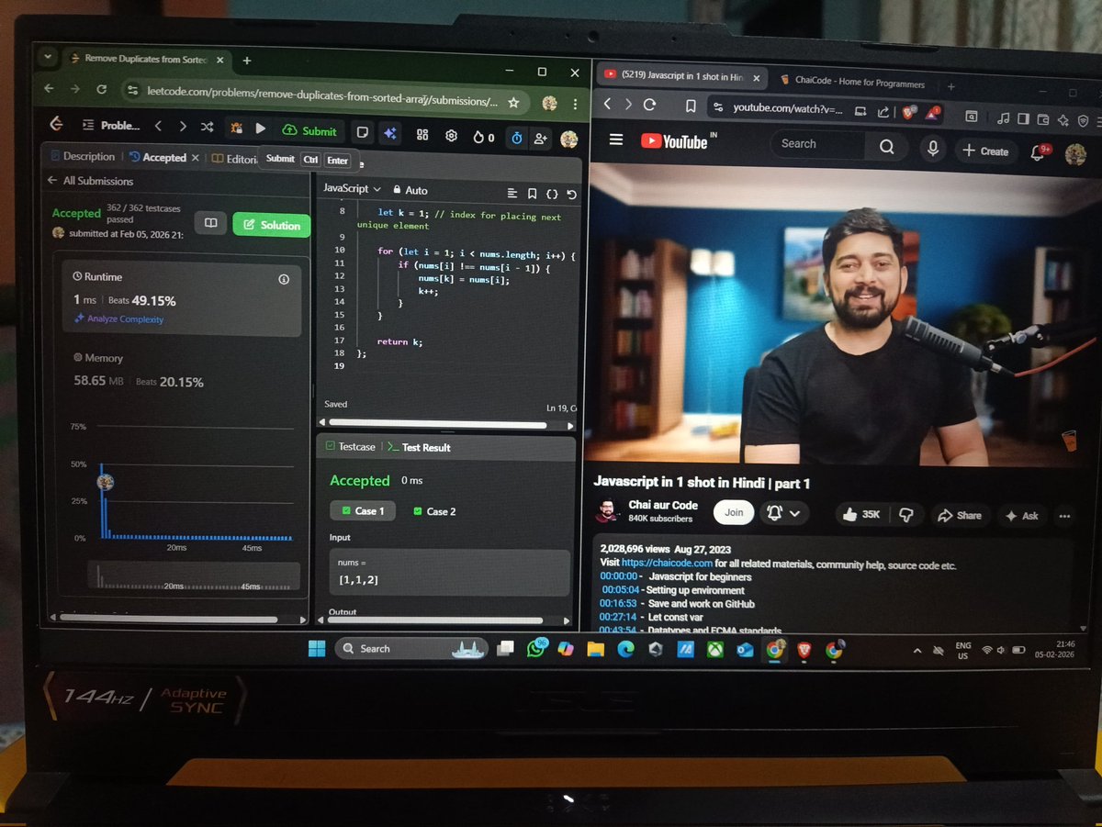Reset code with the undo arrow icon

pyautogui.click(x=571, y=195)
